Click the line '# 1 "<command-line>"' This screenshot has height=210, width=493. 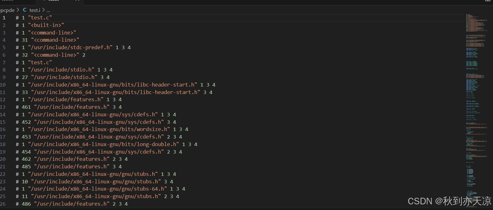click(x=46, y=33)
